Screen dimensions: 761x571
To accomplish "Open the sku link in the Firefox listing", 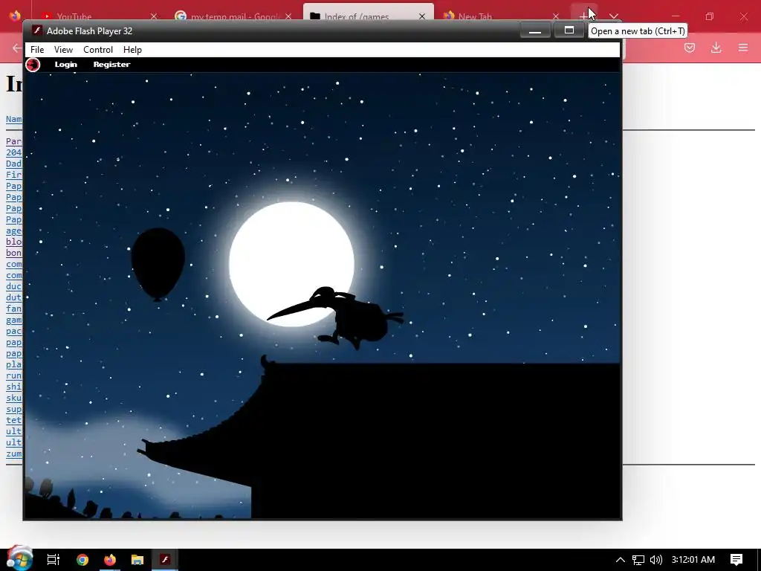I will (13, 399).
